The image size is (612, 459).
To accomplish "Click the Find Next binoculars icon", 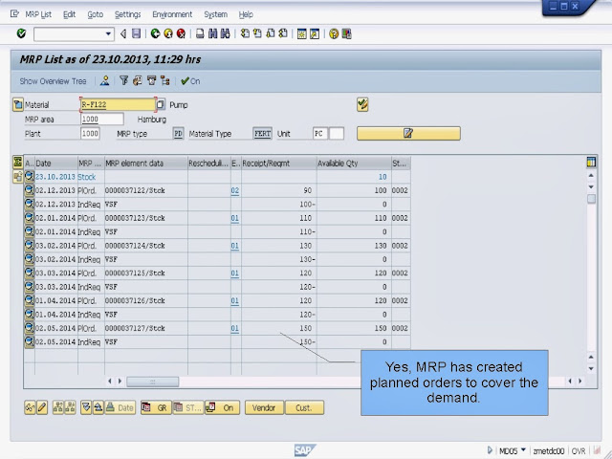I will (x=226, y=34).
